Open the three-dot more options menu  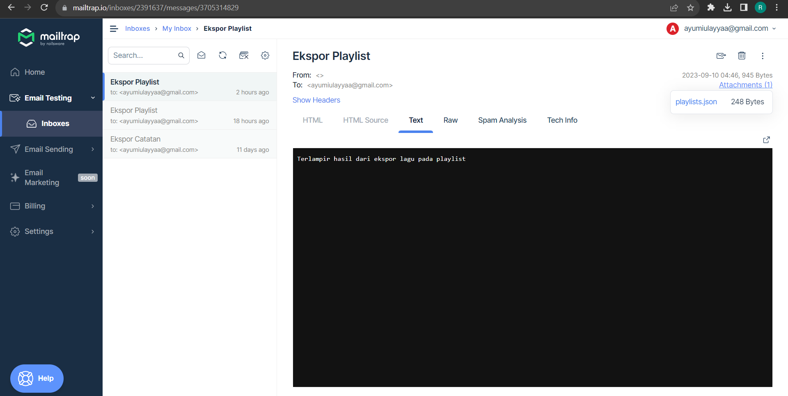pos(763,56)
